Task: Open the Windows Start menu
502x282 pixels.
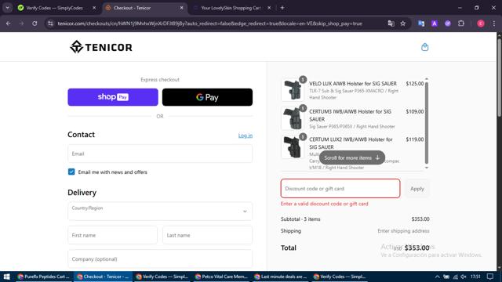Action: coord(6,277)
